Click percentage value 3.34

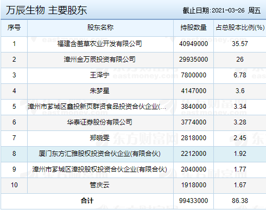point(240,107)
